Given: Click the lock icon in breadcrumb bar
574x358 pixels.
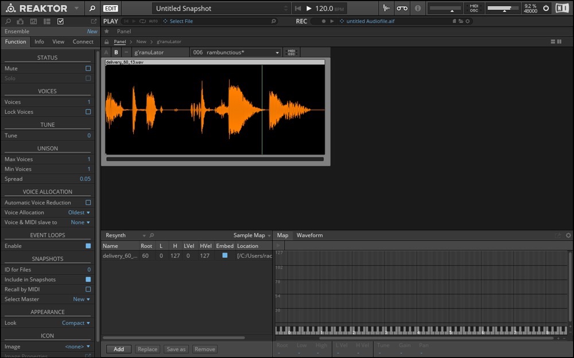Looking at the screenshot, I should tap(107, 42).
